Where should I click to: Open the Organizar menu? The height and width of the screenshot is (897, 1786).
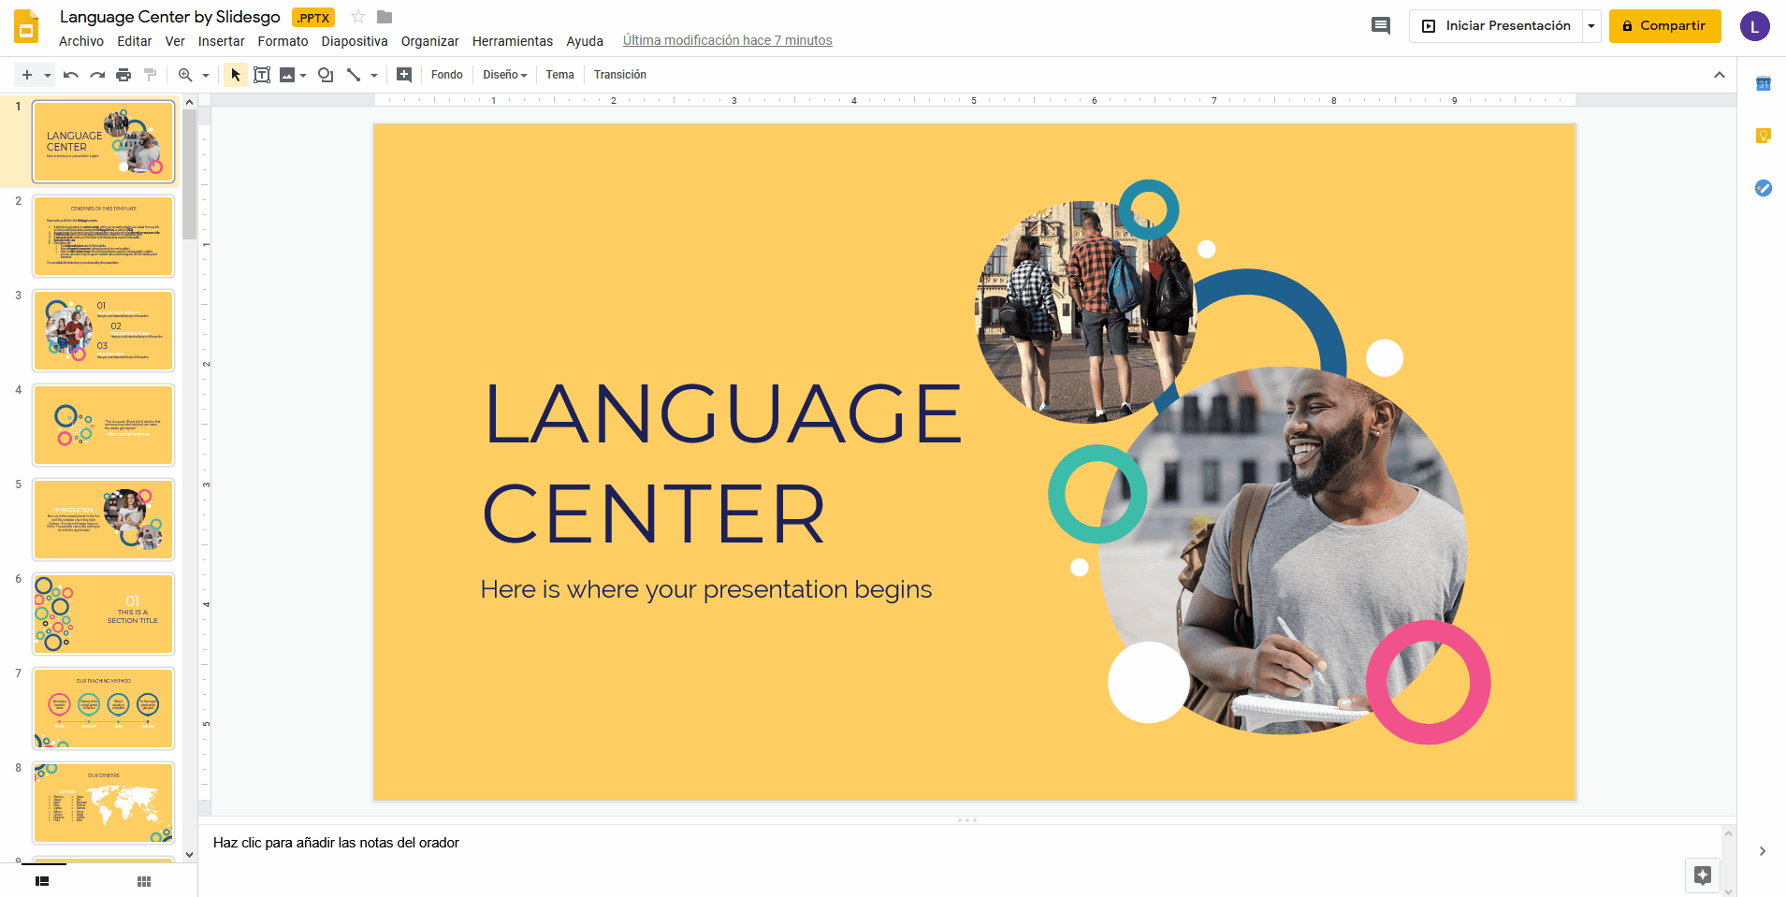(430, 41)
